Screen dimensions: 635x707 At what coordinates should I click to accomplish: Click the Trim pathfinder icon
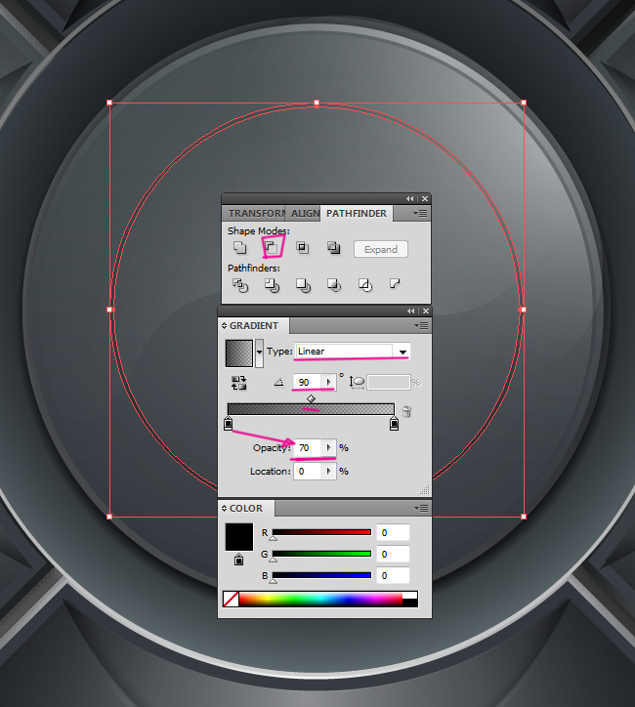(272, 285)
